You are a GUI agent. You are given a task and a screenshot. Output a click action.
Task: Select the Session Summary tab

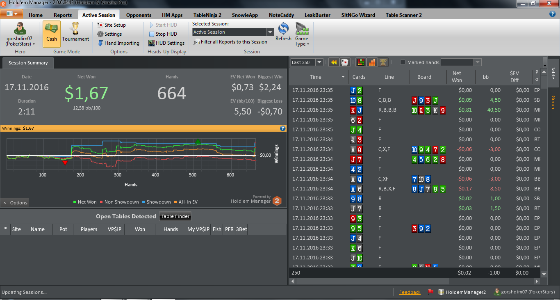28,63
